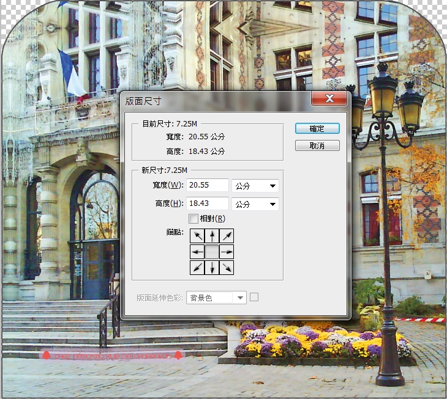
Task: Select the bottom-right anchor arrow
Action: click(227, 266)
